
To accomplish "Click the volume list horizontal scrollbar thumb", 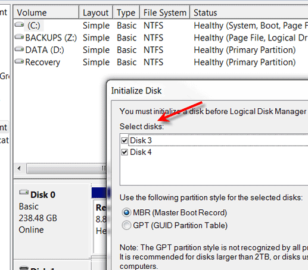I will click(66, 169).
